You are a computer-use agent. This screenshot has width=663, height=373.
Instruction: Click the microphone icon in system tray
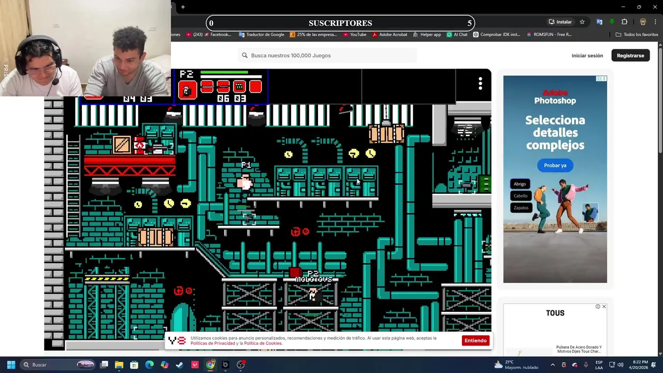586,365
